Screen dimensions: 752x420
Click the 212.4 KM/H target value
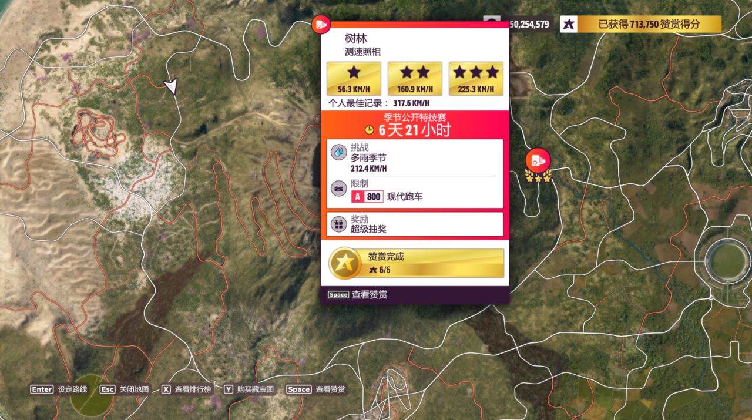[x=368, y=169]
